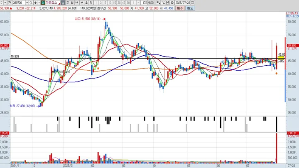Click the speaker sound icon
This screenshot has width=299, height=168.
coord(36,2)
